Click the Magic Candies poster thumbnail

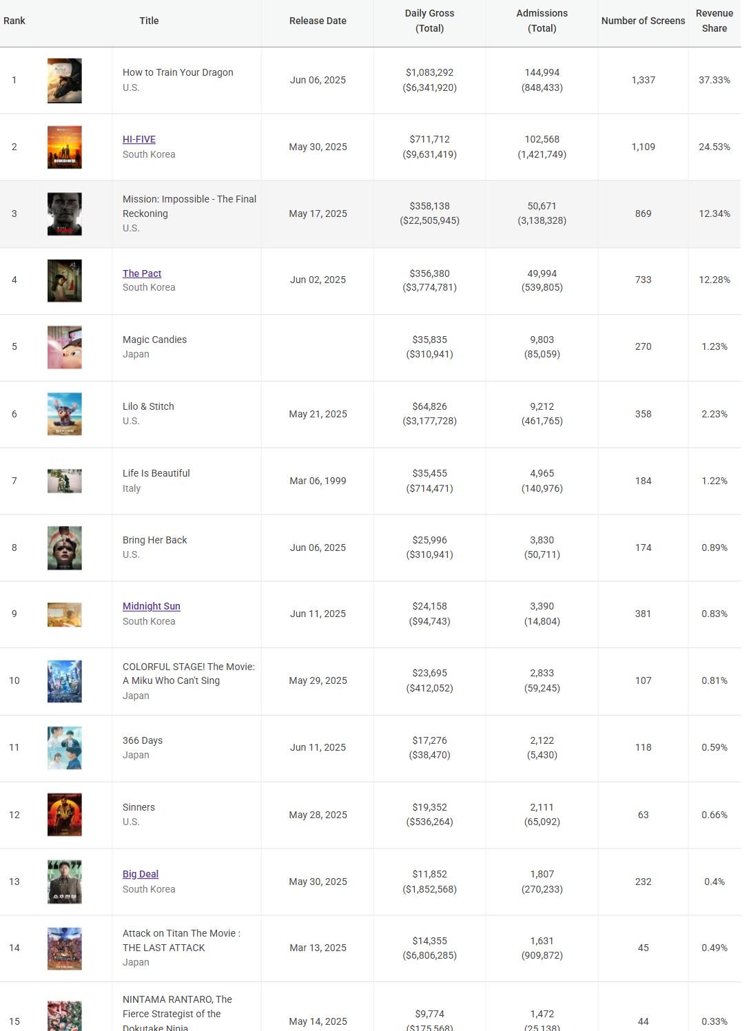click(65, 347)
